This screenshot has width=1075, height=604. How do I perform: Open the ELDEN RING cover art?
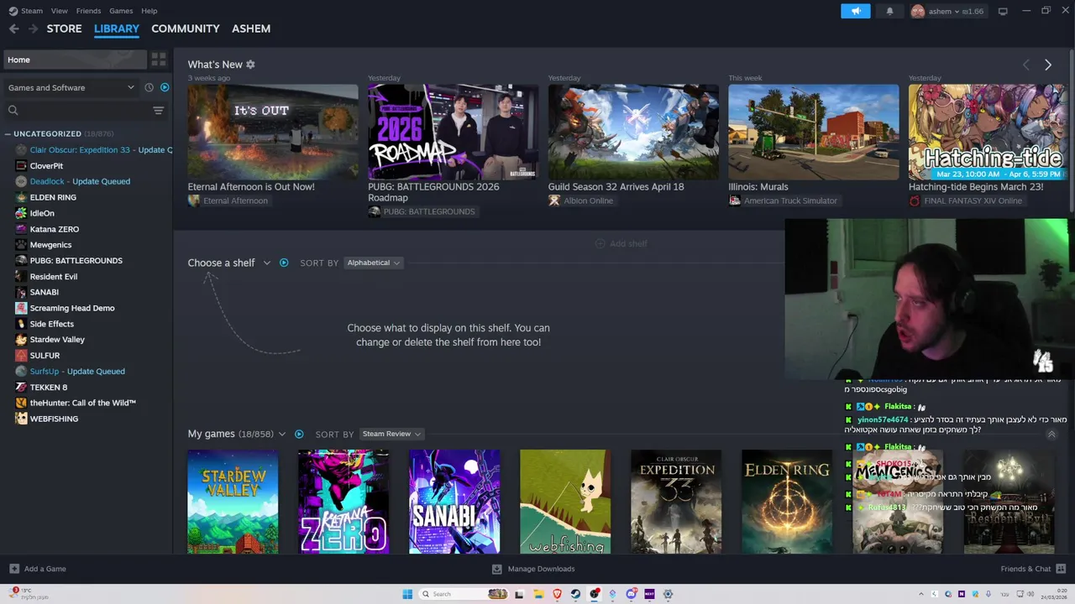[787, 502]
